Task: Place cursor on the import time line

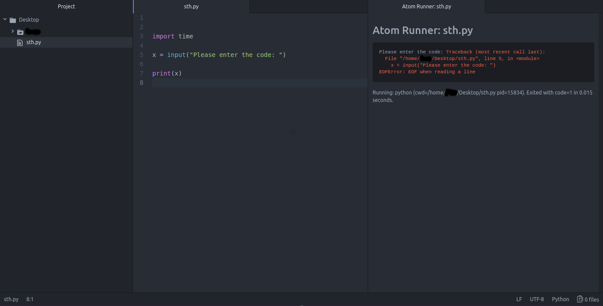Action: [x=173, y=36]
